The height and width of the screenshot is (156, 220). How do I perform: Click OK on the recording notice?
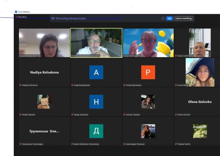169,19
